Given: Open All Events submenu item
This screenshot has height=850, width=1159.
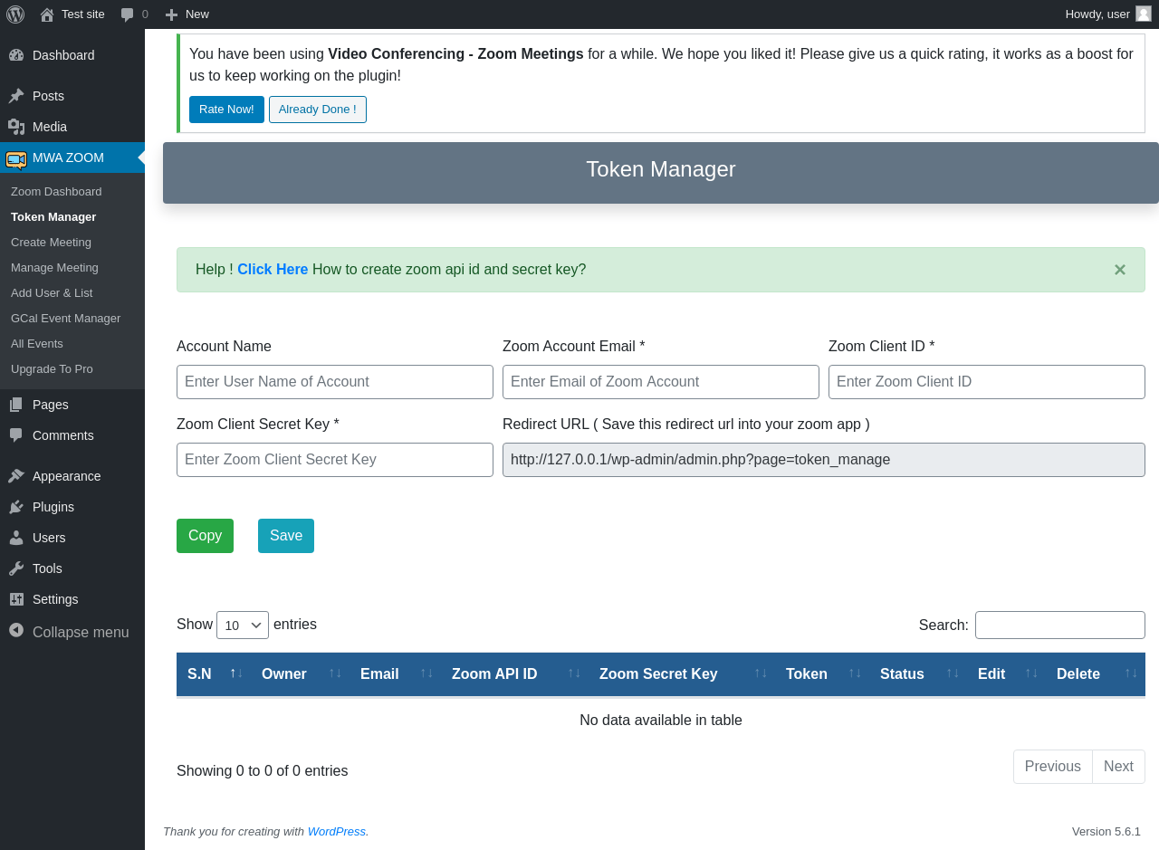Looking at the screenshot, I should click(x=37, y=344).
